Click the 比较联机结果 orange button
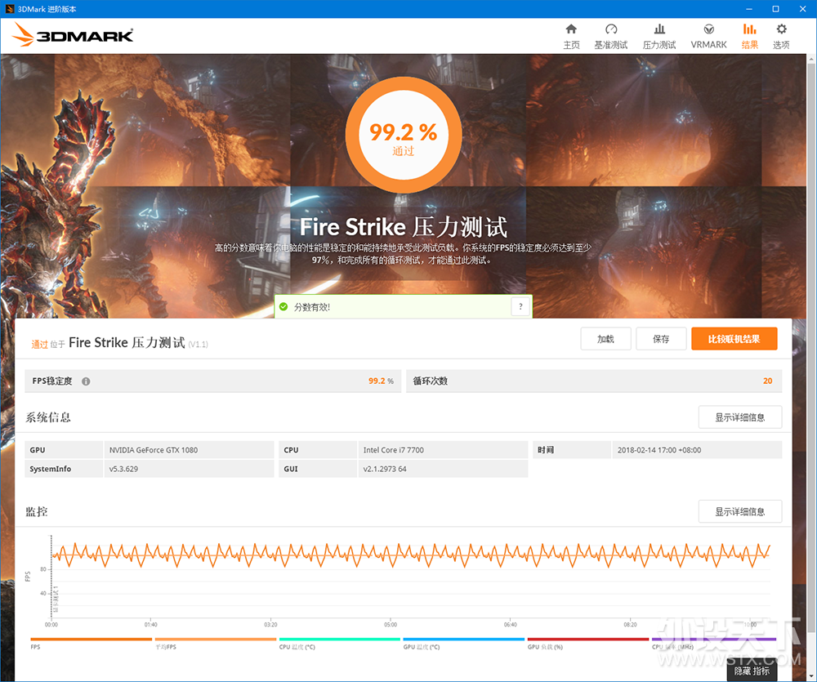The height and width of the screenshot is (682, 817). point(734,339)
